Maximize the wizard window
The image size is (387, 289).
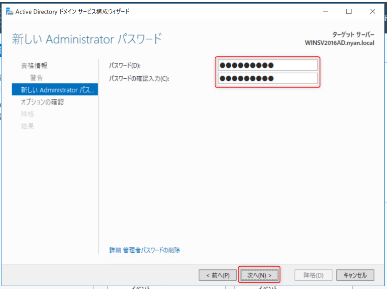pyautogui.click(x=349, y=11)
